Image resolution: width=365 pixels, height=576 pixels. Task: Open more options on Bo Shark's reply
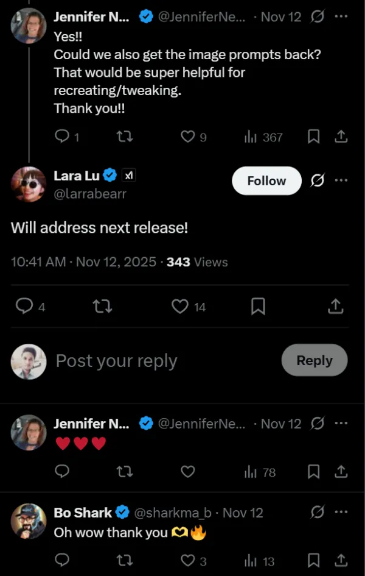pos(341,512)
